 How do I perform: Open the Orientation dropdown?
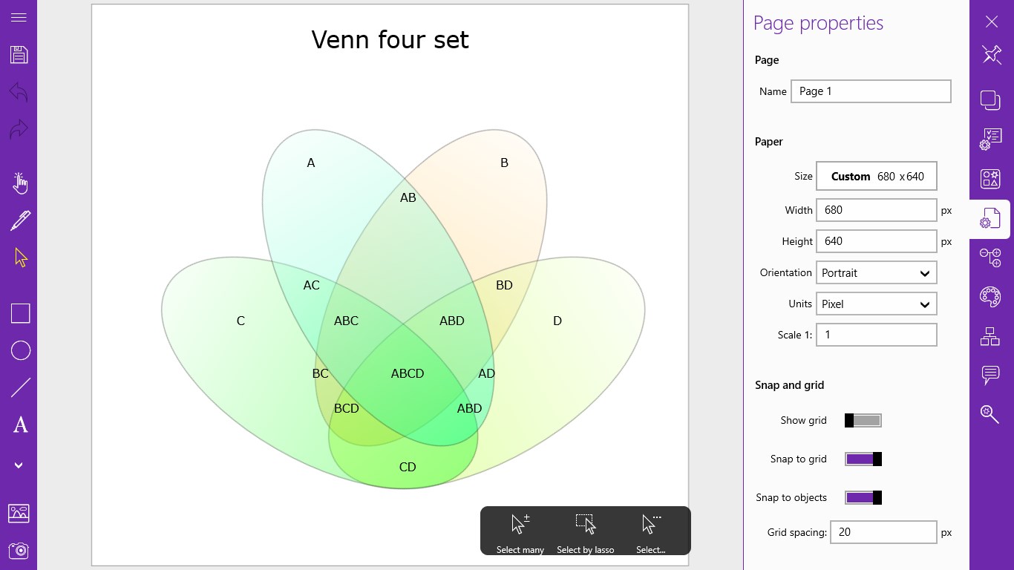click(x=925, y=272)
